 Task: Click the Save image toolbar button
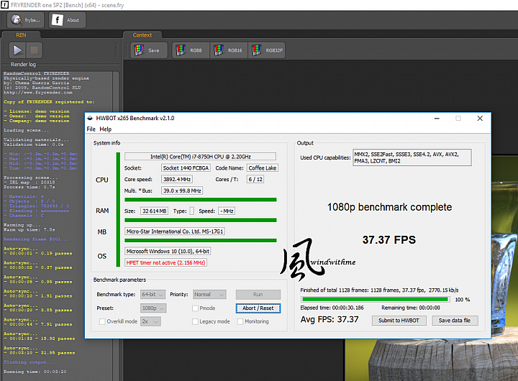pos(149,50)
